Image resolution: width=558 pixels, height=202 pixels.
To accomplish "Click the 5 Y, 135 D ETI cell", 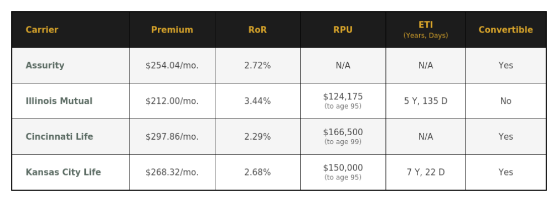I will (426, 101).
